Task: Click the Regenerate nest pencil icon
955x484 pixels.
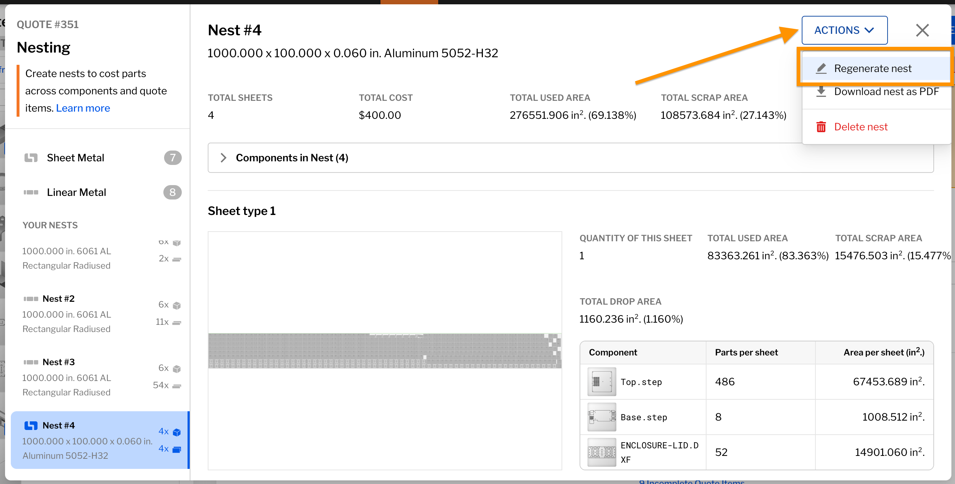Action: (821, 68)
